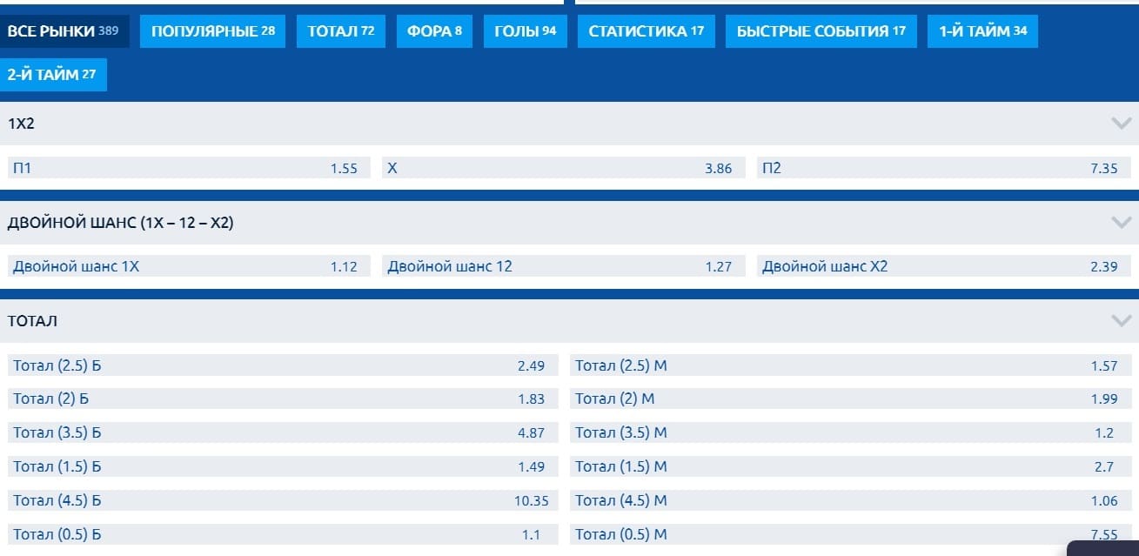Switch to the Популярные 28 tab
Image resolution: width=1139 pixels, height=556 pixels.
[x=212, y=31]
